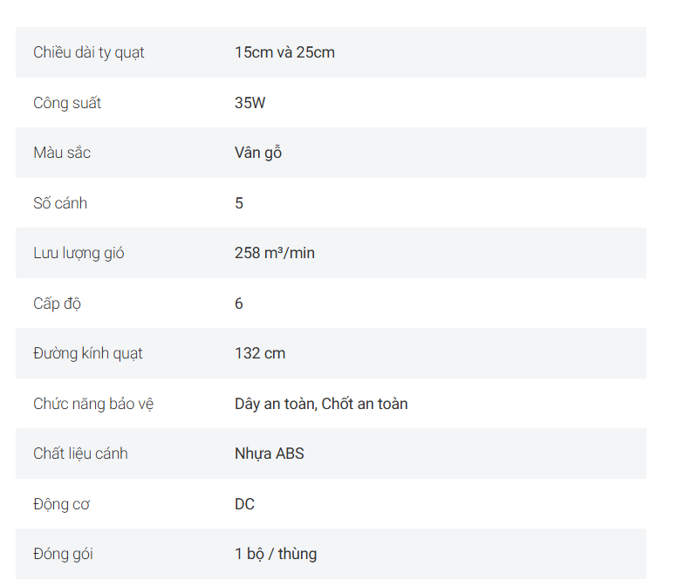Click the 'Chất liệu cánh' label

coord(80,454)
